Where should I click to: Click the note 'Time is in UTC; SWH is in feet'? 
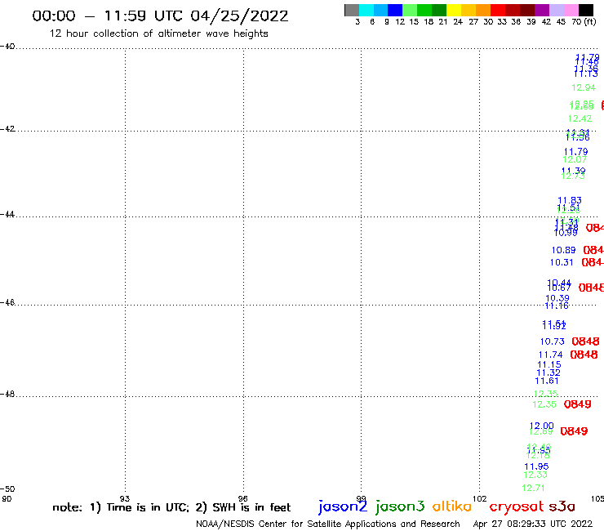171,507
